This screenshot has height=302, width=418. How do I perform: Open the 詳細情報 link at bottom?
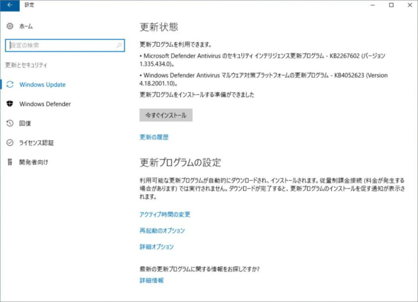tap(151, 280)
